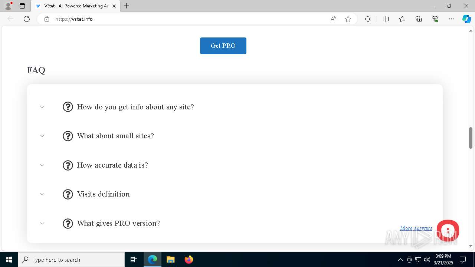Add this page to favorites star icon

pyautogui.click(x=348, y=19)
